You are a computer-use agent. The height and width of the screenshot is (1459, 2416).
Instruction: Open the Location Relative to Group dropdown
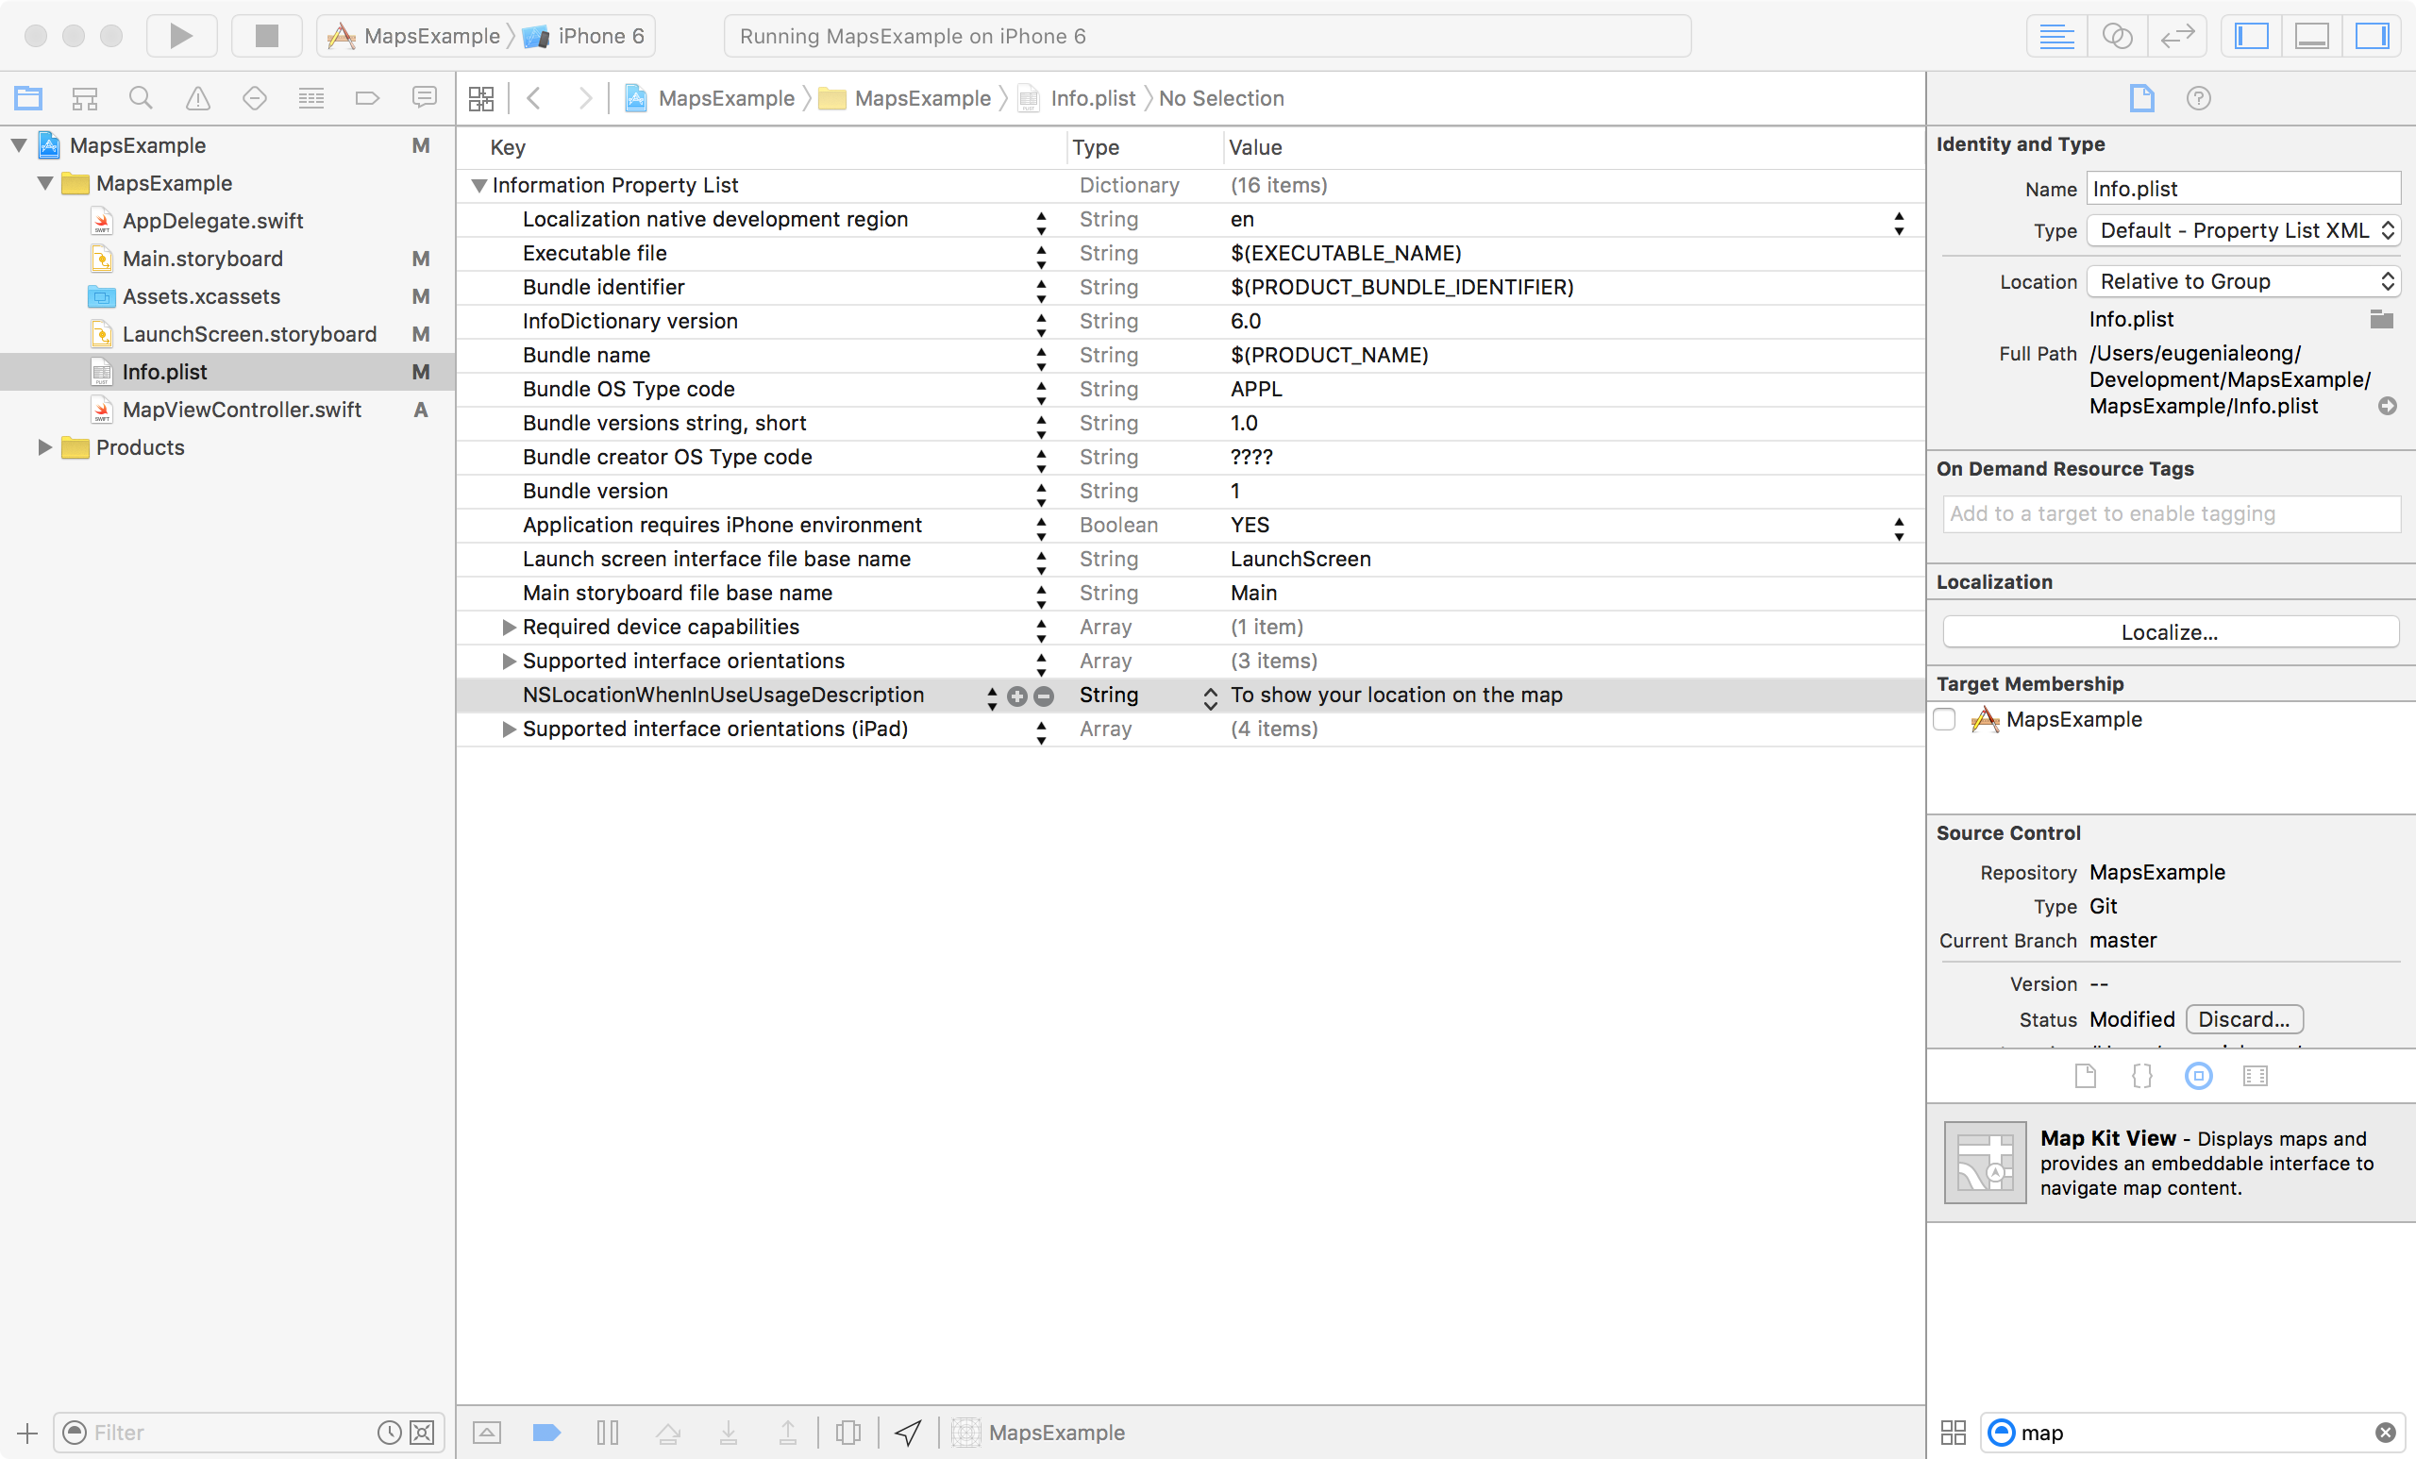tap(2243, 281)
